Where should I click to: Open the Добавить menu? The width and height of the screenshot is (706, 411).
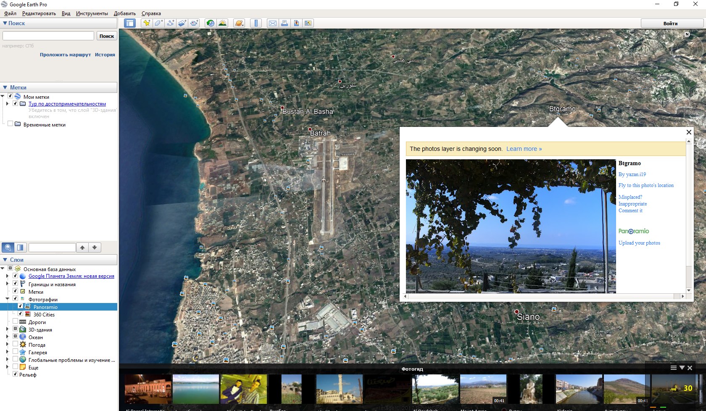(125, 13)
